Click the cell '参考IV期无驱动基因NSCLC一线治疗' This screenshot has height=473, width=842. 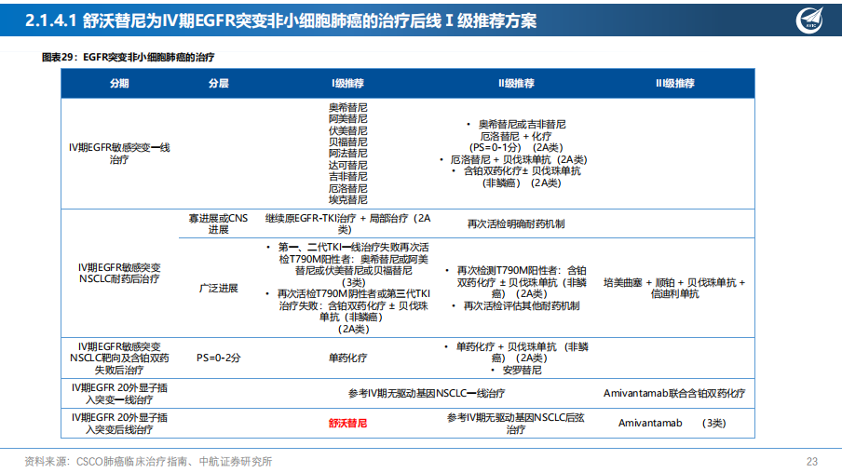(x=427, y=394)
